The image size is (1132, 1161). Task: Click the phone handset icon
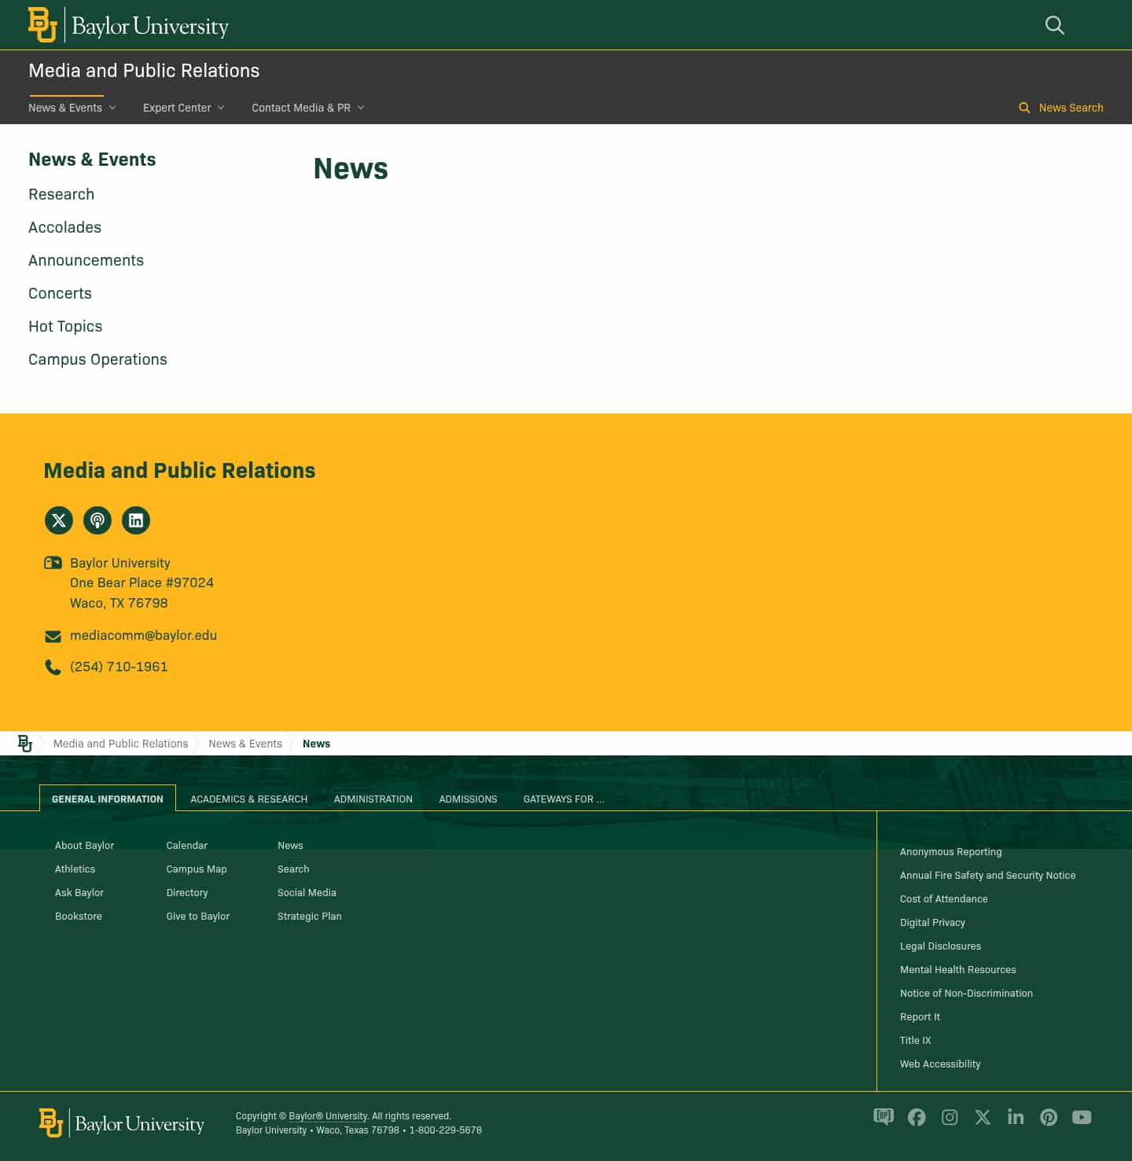pos(53,667)
